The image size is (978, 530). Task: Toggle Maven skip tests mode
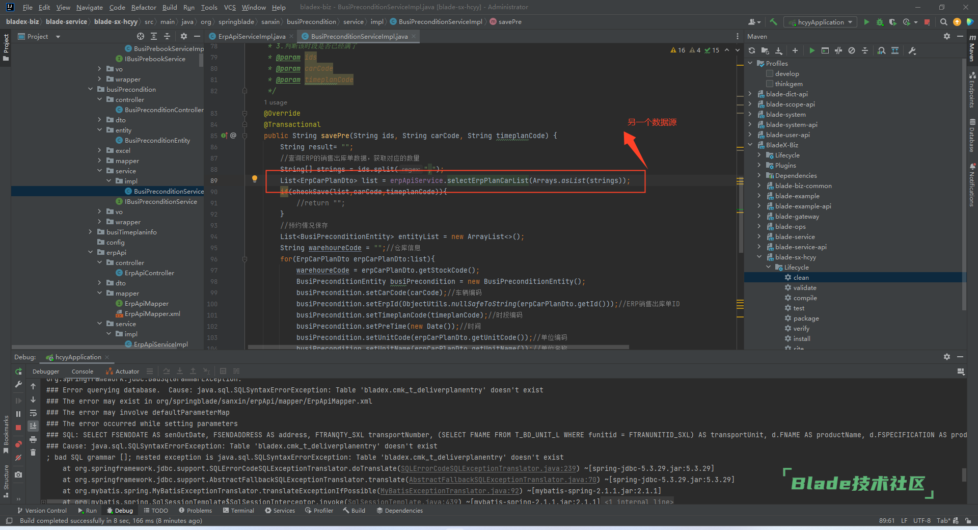tap(852, 50)
